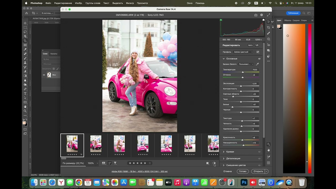Screen dimensions: 336x189
Task: Click the filmstrip filter funnel icon
Action: [115, 163]
